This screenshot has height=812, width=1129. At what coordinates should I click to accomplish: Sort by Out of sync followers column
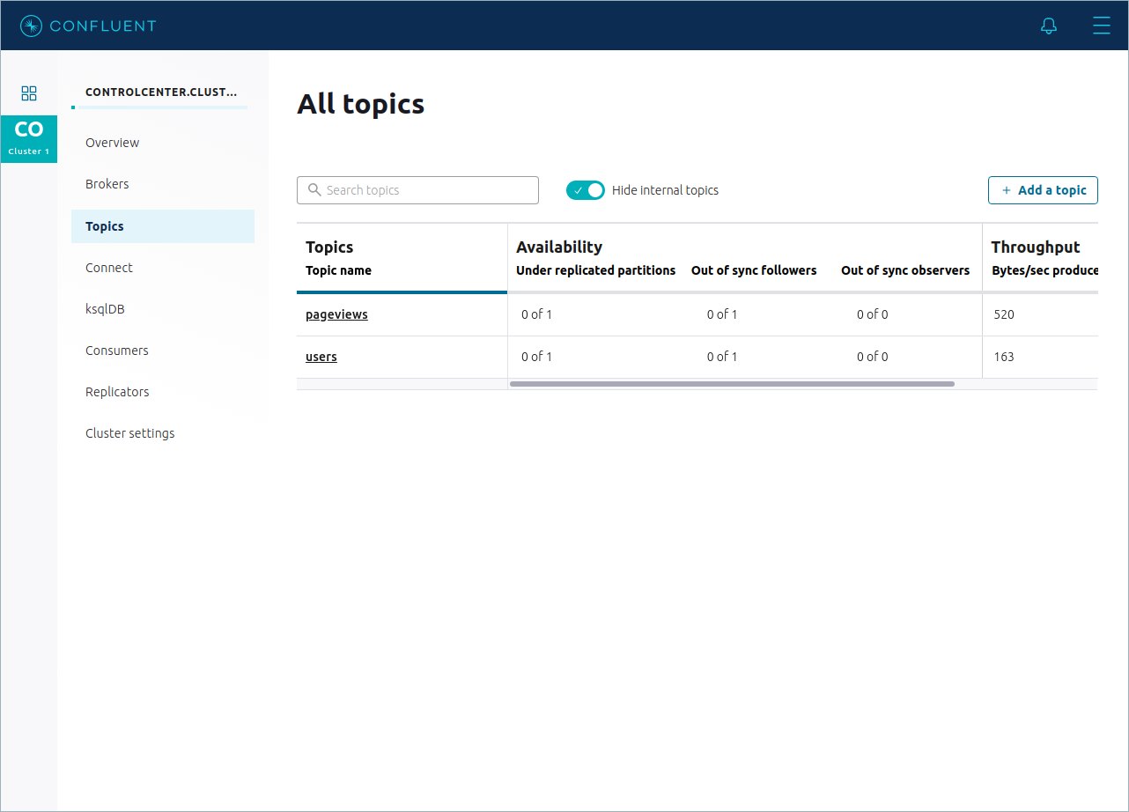click(x=754, y=270)
